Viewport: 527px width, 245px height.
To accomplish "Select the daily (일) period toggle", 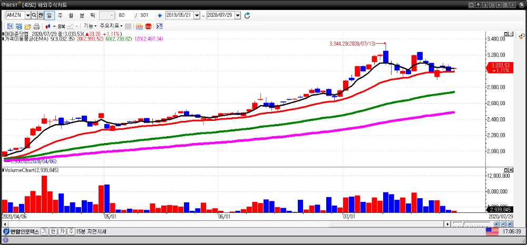I will 50,15.
